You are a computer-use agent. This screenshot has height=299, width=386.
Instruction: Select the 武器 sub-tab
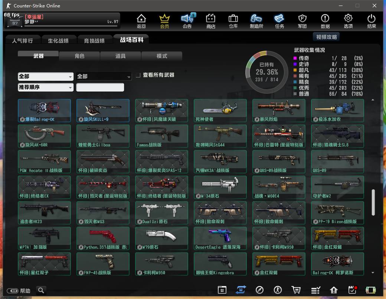(38, 56)
